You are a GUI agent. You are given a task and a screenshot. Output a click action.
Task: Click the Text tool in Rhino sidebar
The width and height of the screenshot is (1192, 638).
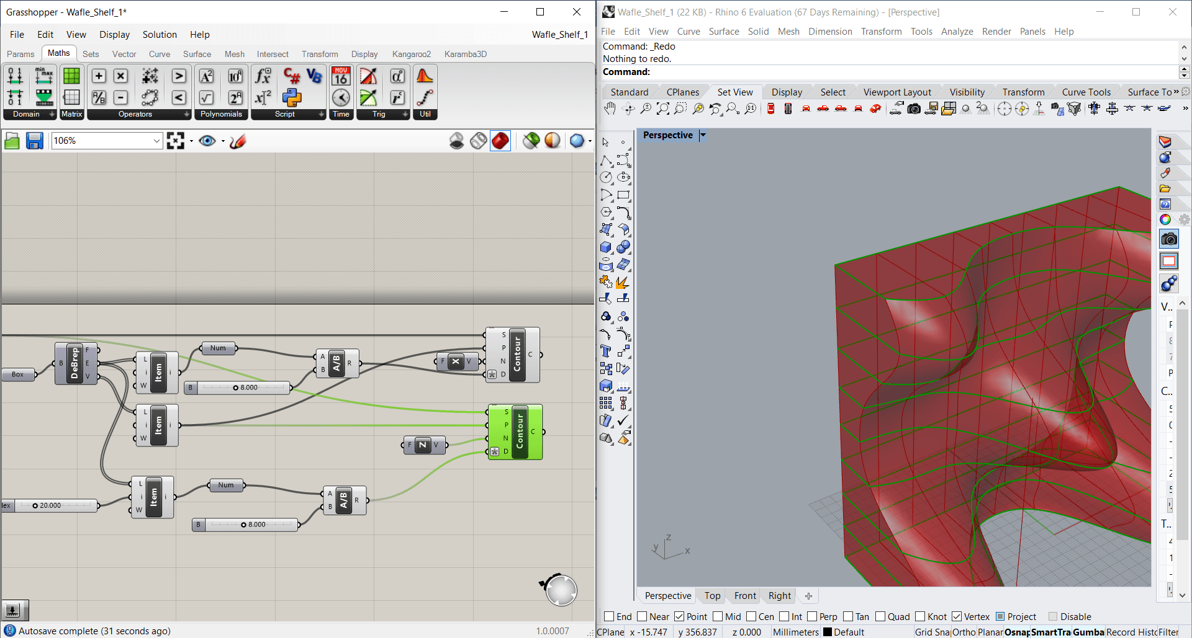(x=606, y=352)
